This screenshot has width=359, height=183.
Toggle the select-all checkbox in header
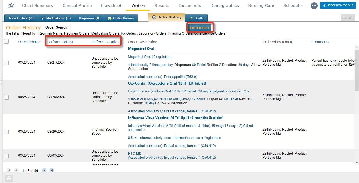(6, 42)
